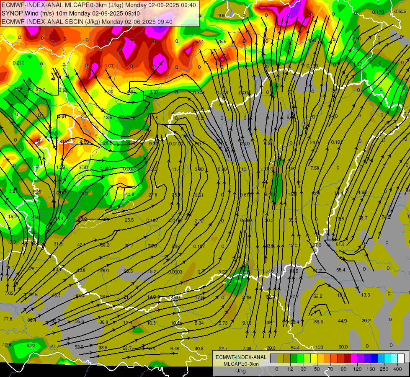
Task: Click the magenta legend swatch
Action: [354, 359]
